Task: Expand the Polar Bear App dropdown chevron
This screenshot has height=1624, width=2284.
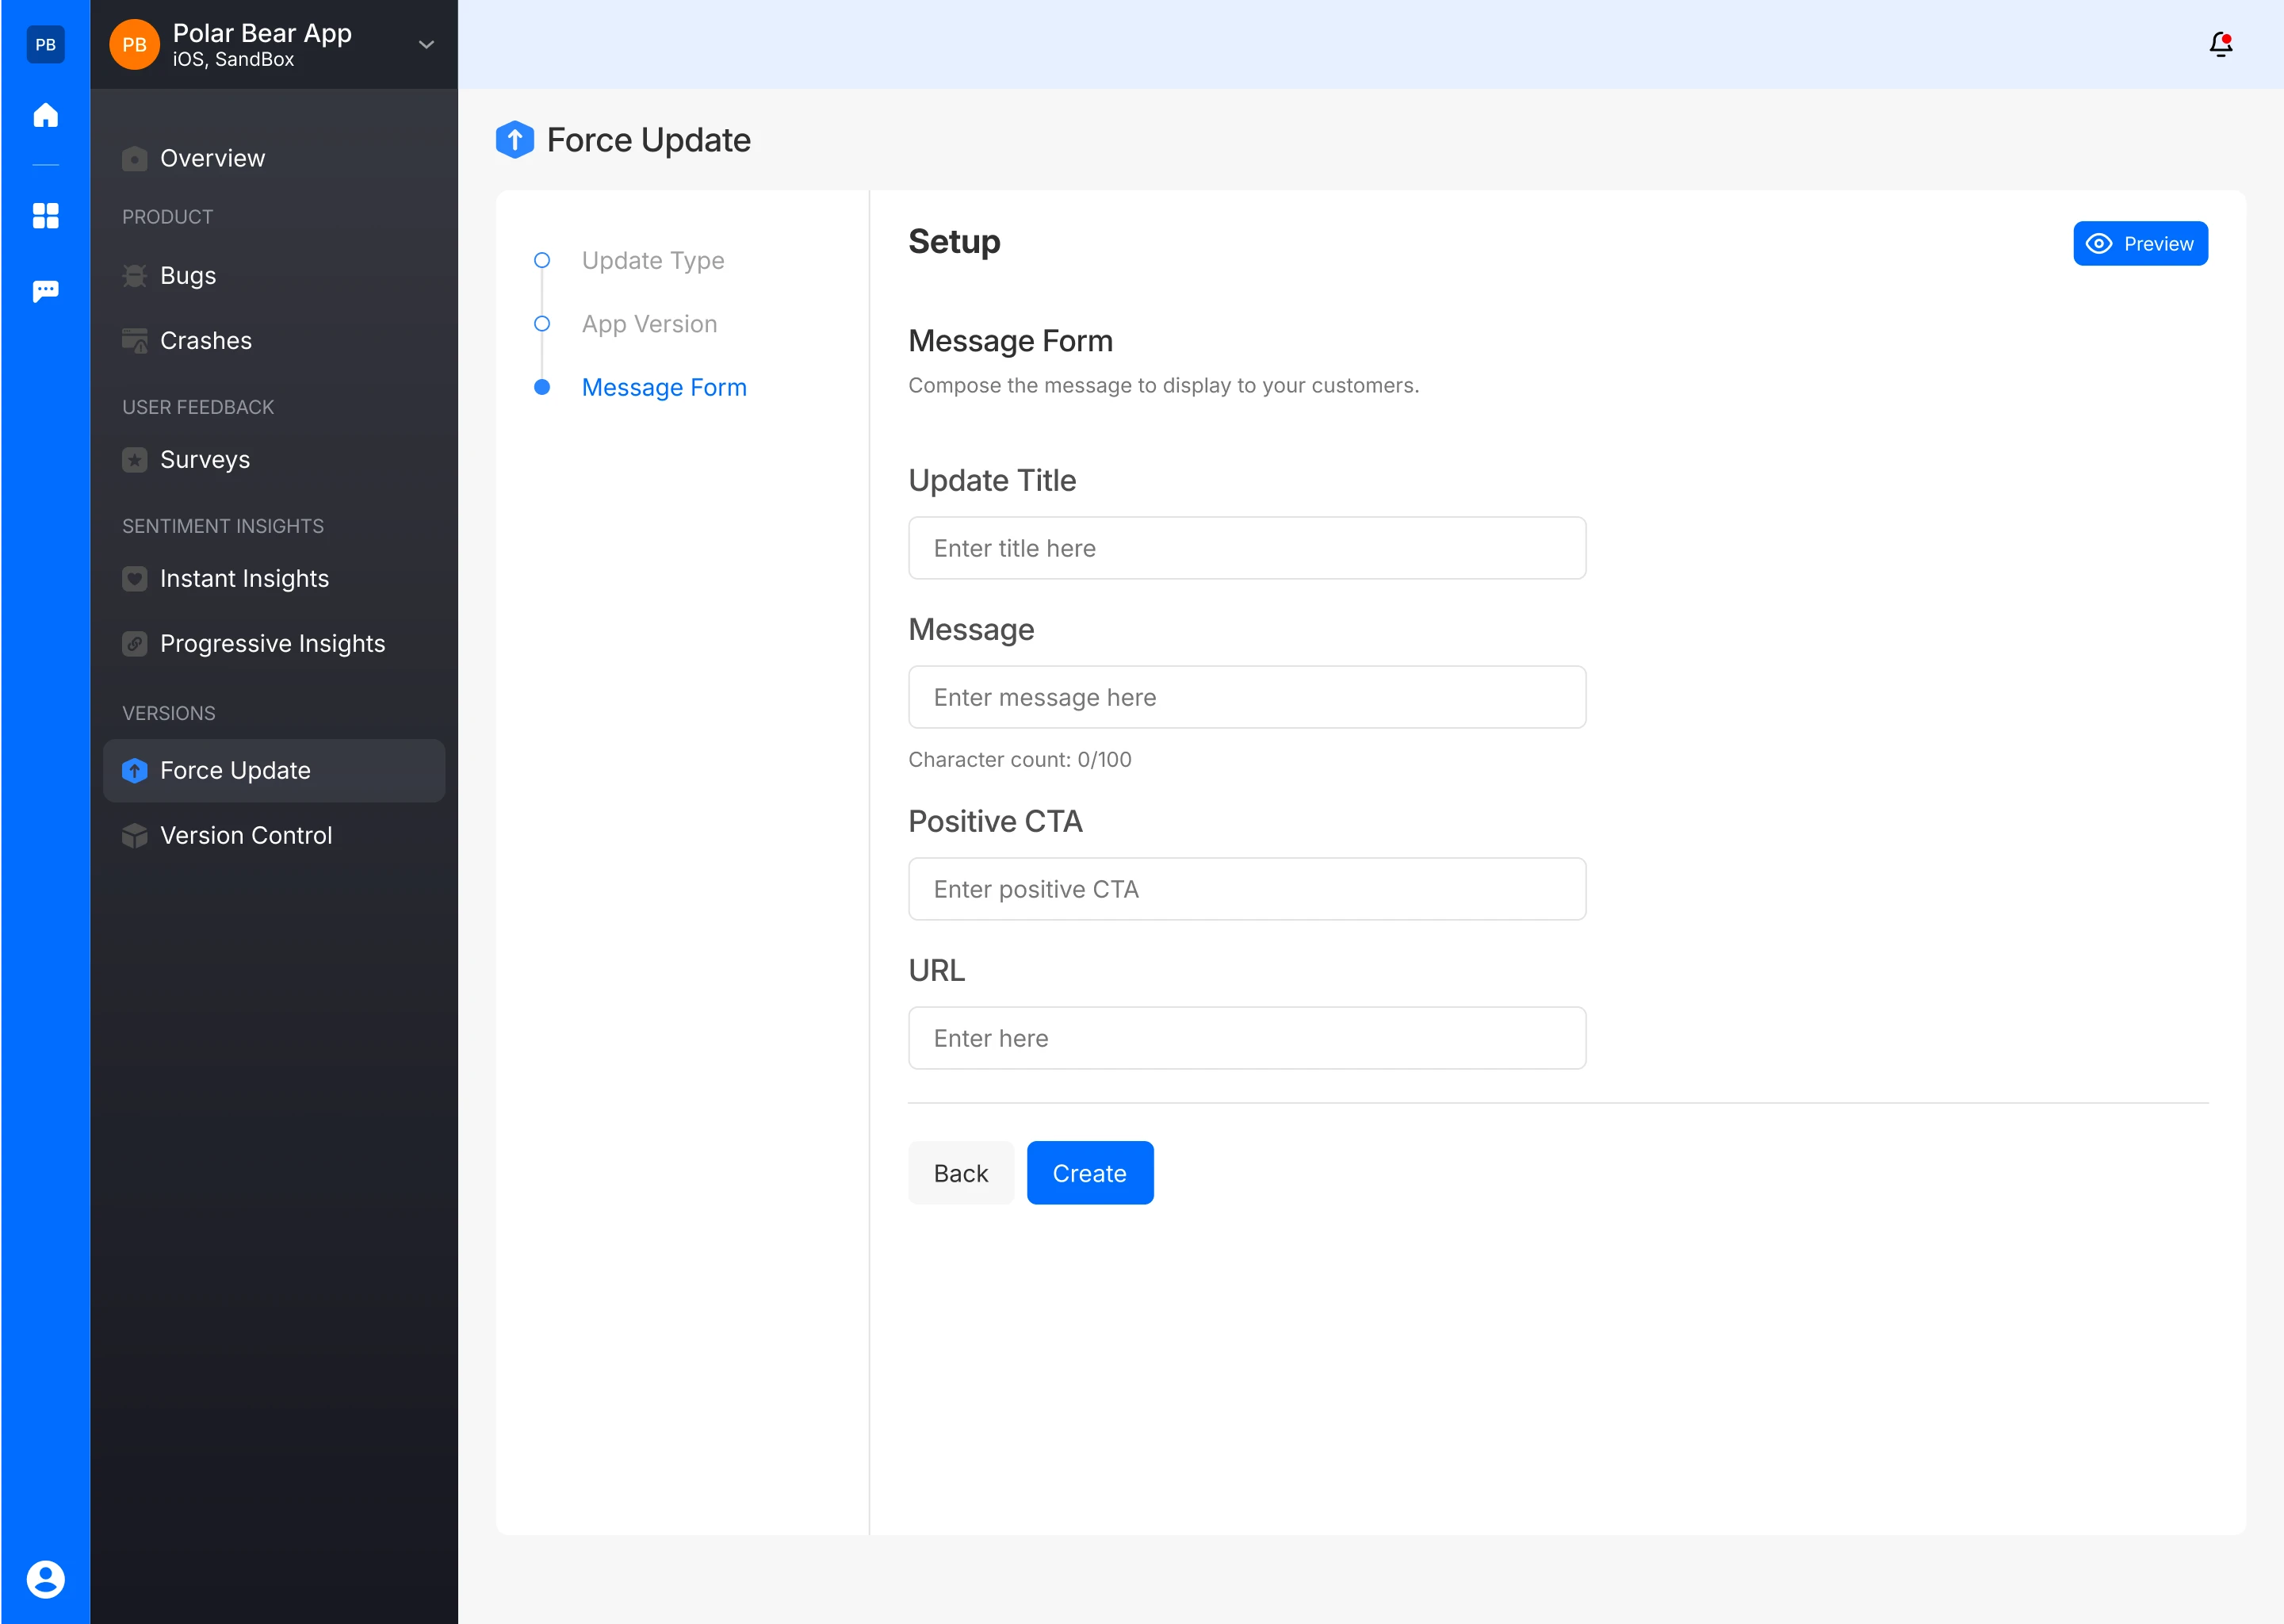Action: [x=426, y=44]
